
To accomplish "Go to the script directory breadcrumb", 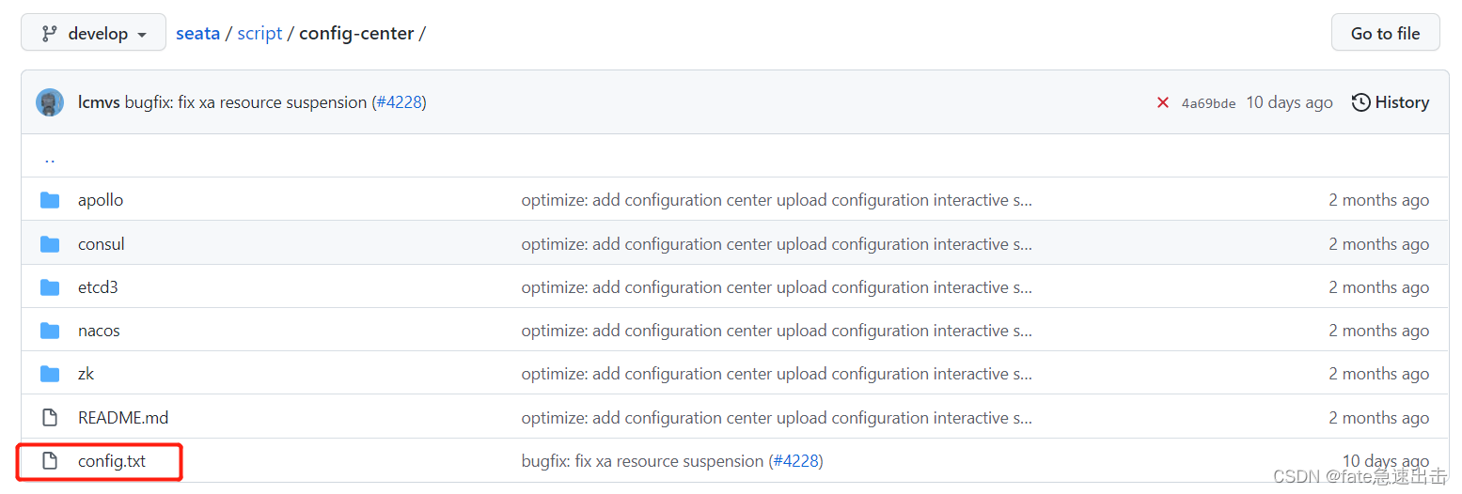I will point(259,33).
